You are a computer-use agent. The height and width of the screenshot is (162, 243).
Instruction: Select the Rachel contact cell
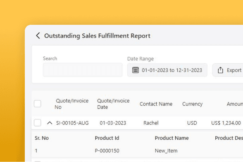pos(151,123)
